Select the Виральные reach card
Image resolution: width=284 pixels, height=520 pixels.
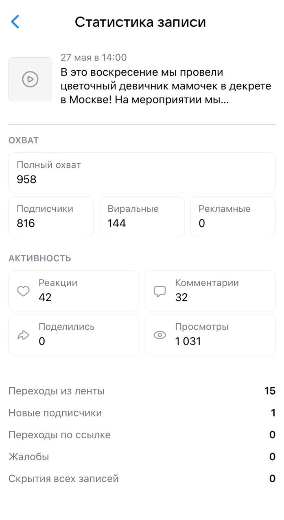coord(142,217)
